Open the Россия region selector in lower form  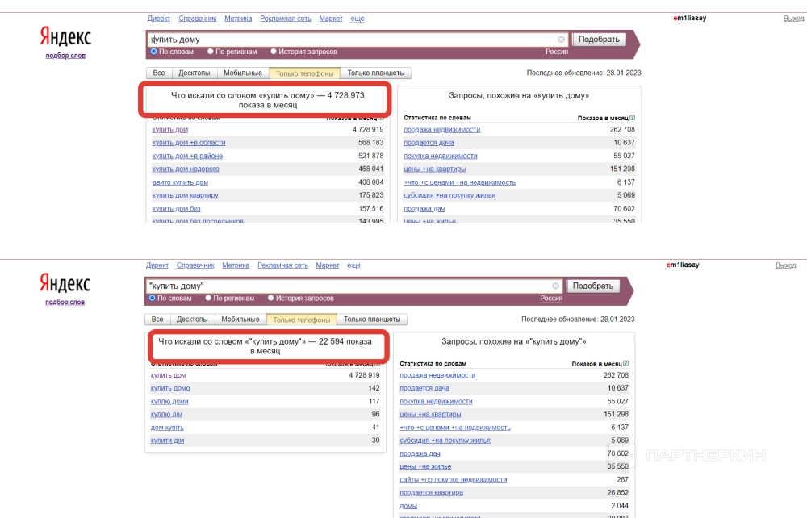click(551, 298)
